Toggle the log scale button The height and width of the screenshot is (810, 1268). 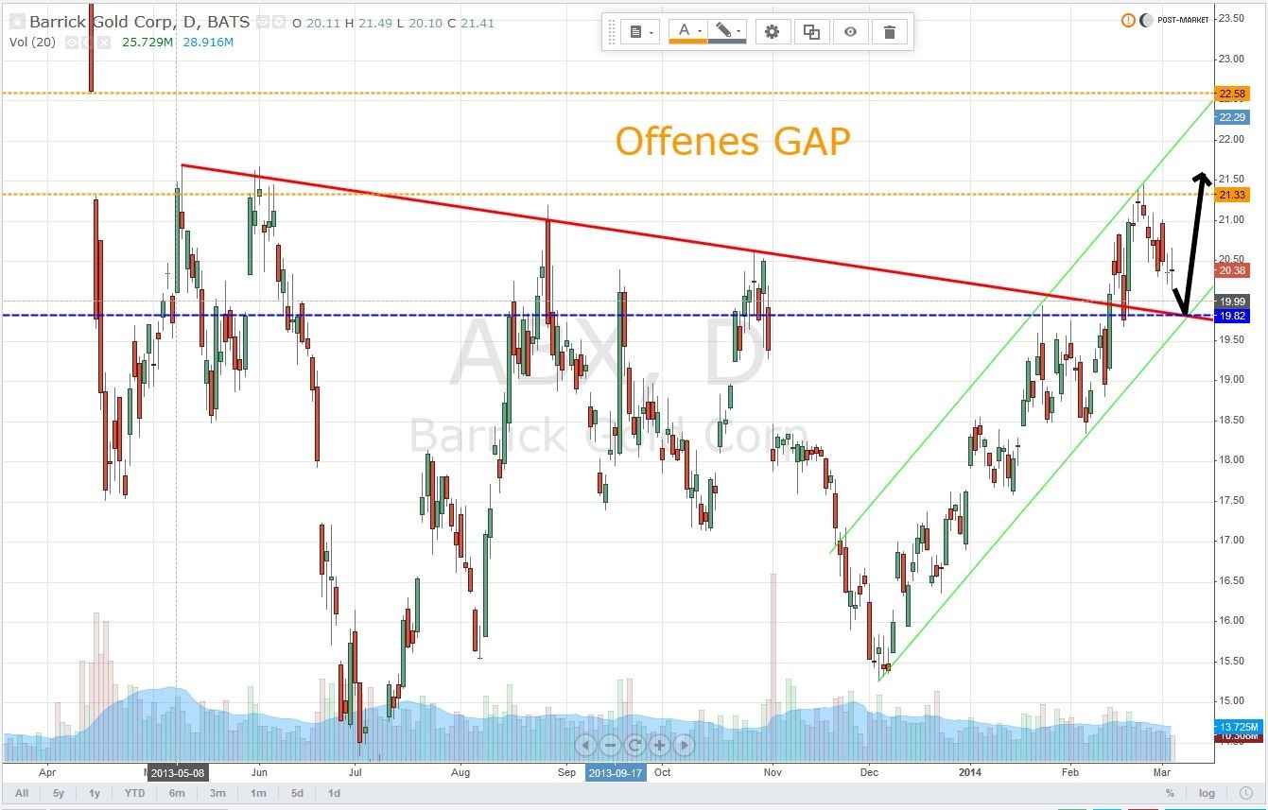point(1207,793)
